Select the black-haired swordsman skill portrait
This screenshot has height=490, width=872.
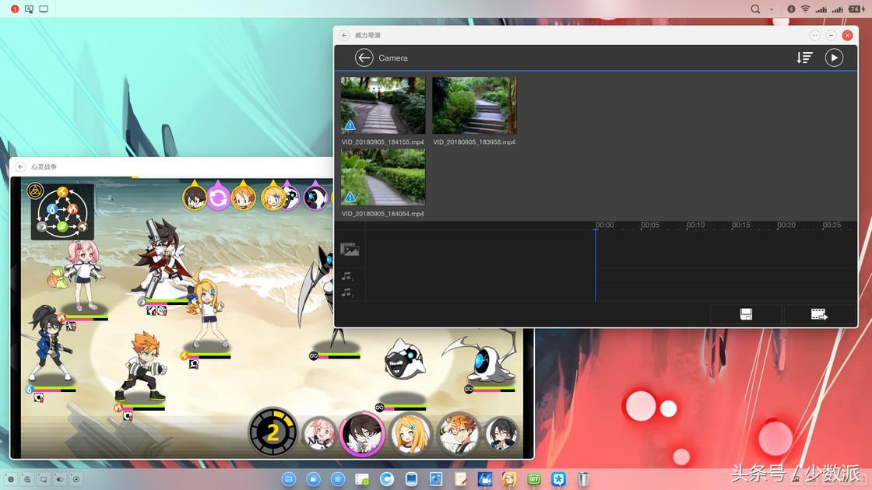501,433
